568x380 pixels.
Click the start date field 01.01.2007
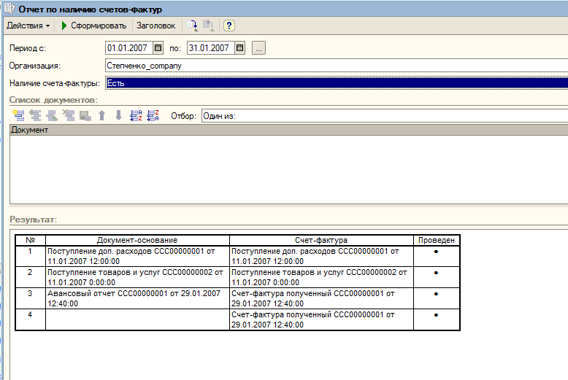(129, 48)
